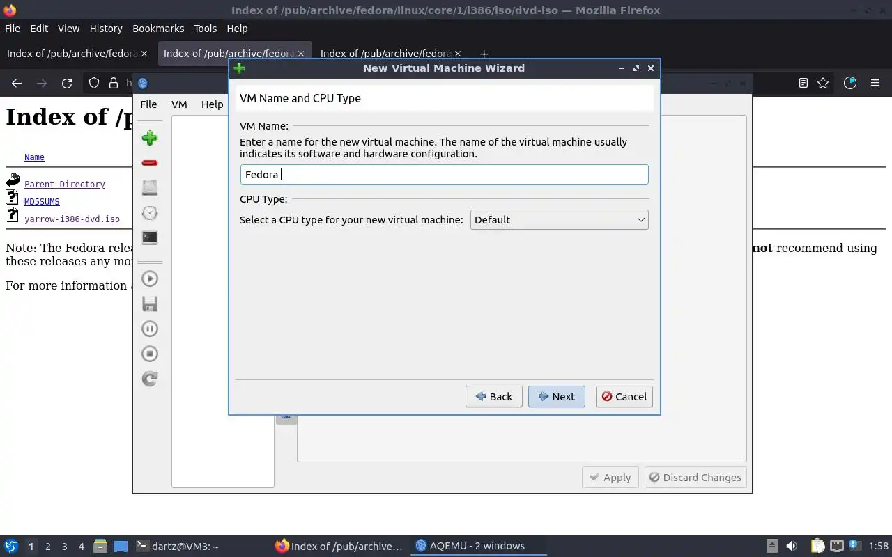Close the third Firefox tab

[x=458, y=54]
